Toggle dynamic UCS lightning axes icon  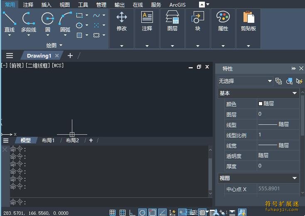click(x=172, y=213)
